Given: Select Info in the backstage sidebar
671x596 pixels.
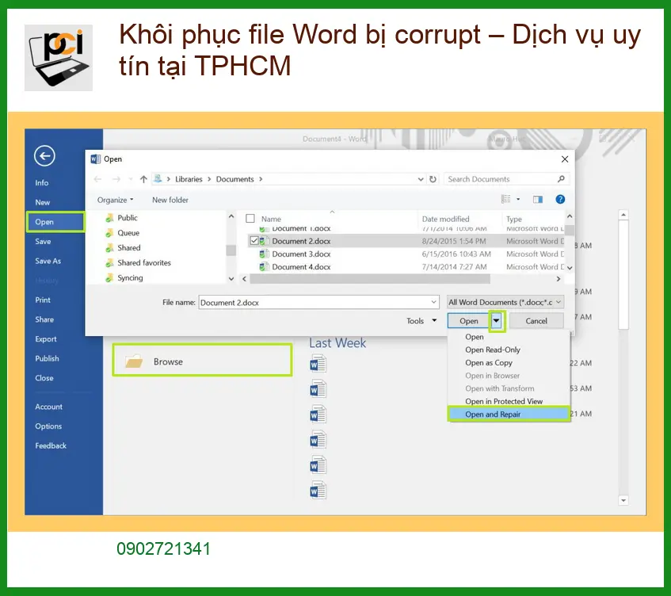Looking at the screenshot, I should coord(41,183).
